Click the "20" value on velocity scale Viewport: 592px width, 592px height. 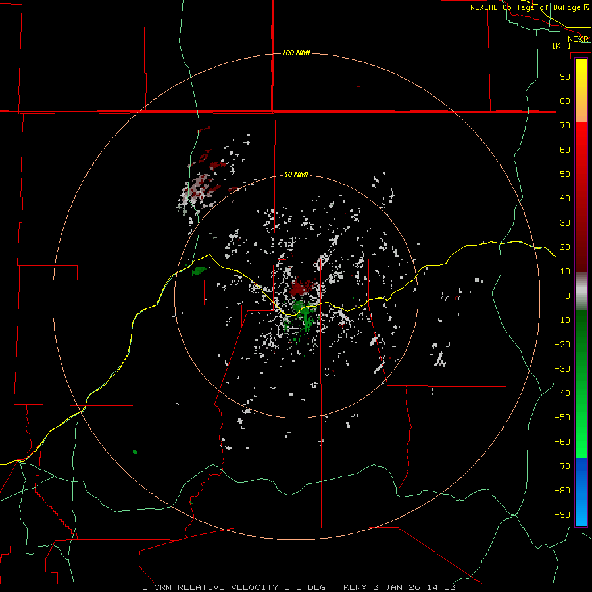[x=565, y=247]
